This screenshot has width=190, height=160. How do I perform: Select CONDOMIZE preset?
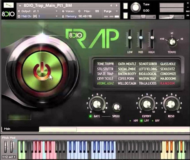click(x=168, y=74)
